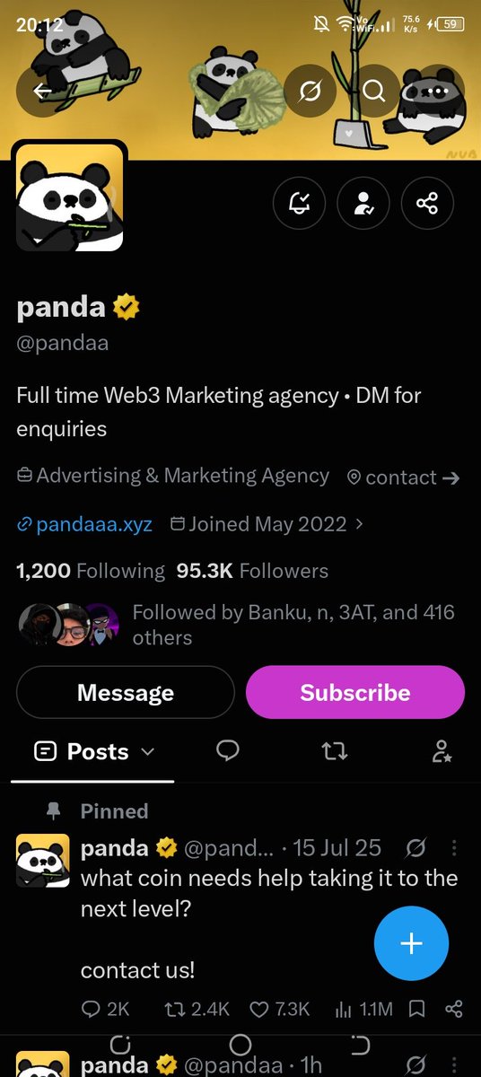Open the panda profile picture
The width and height of the screenshot is (481, 1077).
tap(69, 197)
